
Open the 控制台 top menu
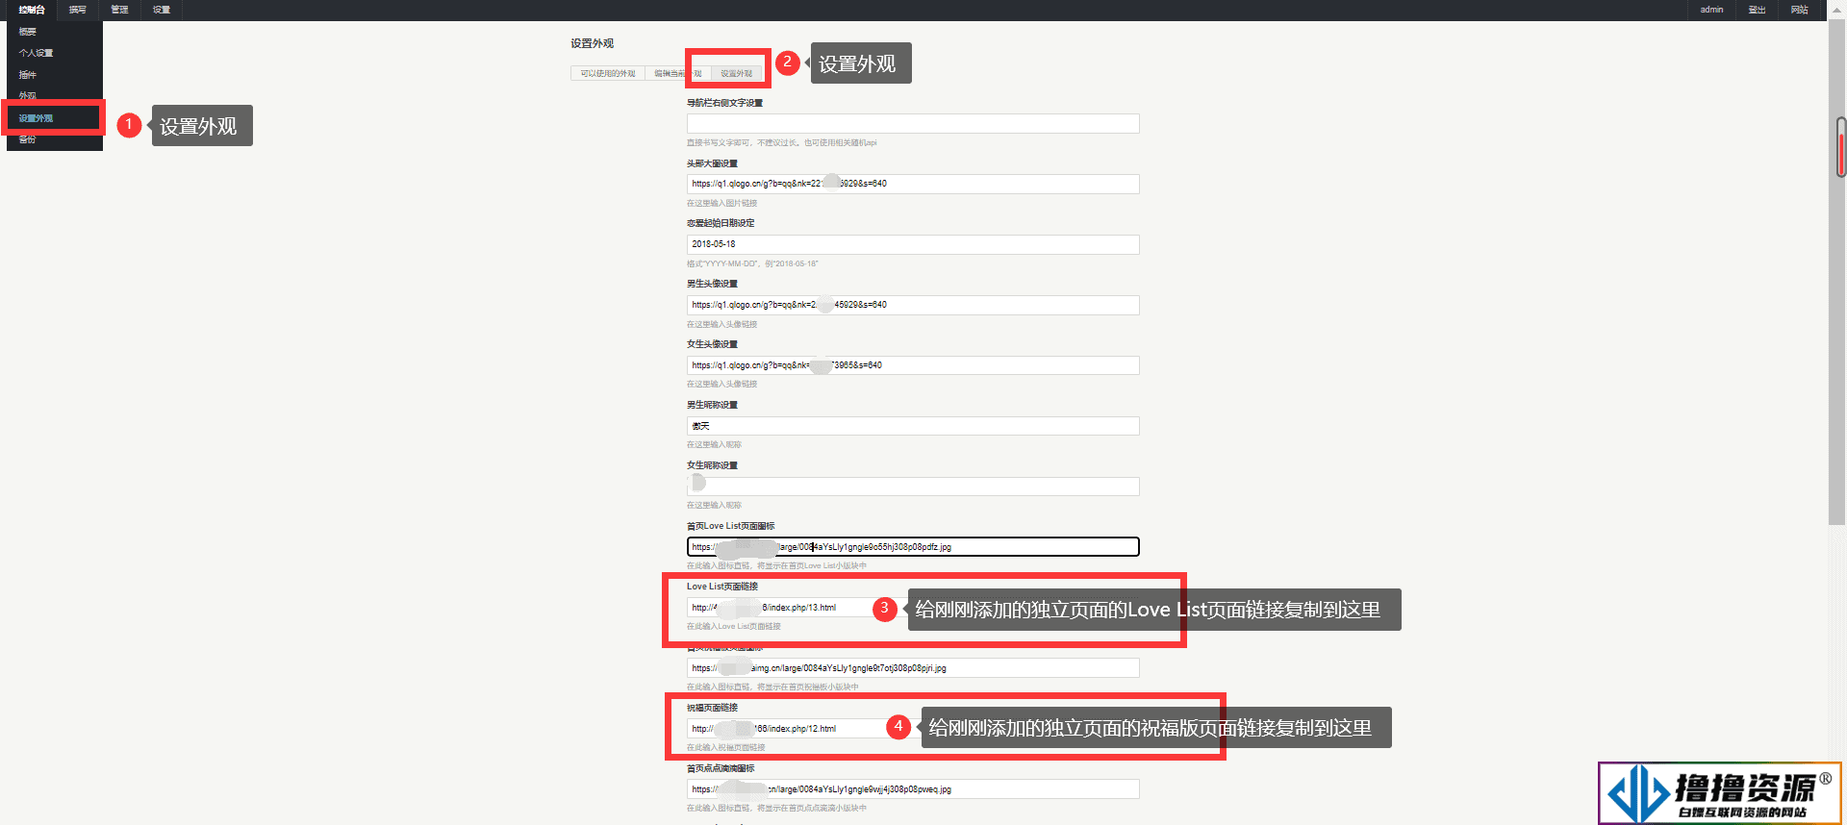[x=32, y=10]
